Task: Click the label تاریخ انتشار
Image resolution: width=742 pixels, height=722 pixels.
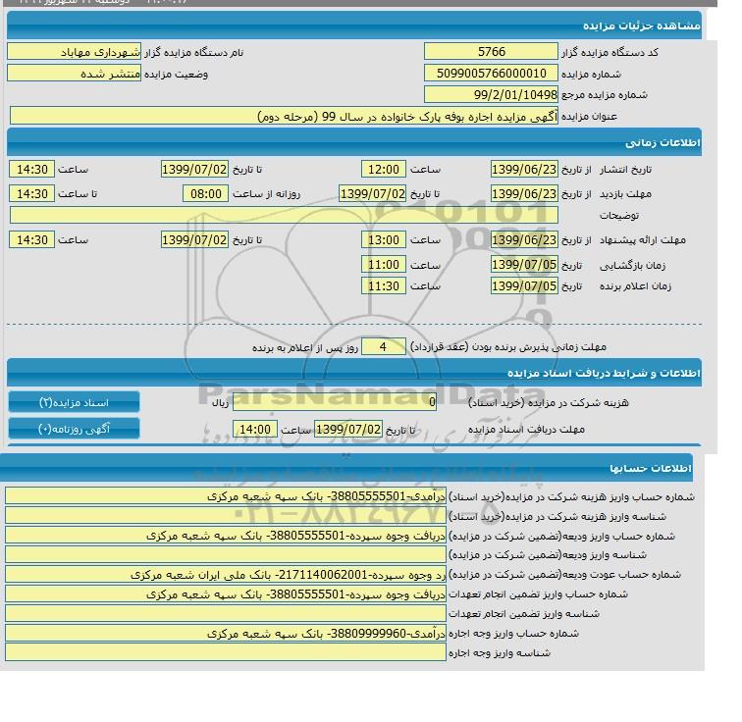Action: point(625,170)
